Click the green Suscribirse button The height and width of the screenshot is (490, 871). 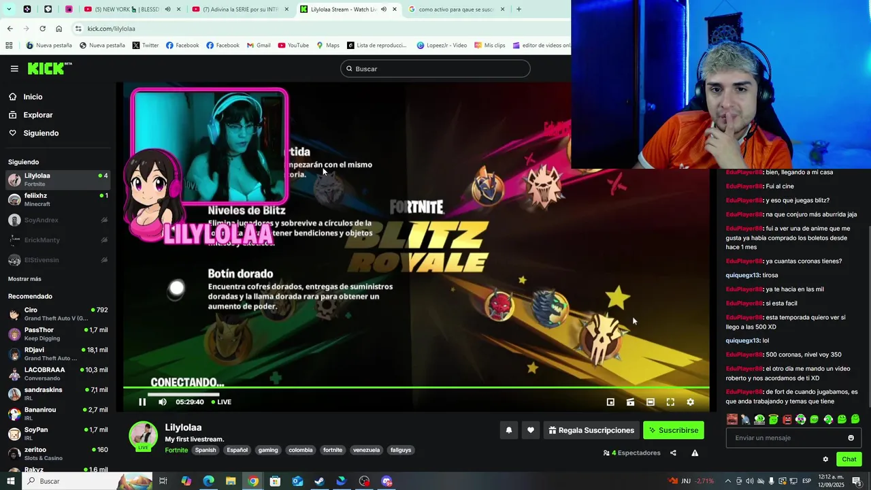[x=674, y=430]
